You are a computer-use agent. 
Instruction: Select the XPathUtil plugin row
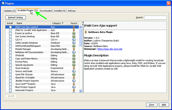tap(42, 56)
